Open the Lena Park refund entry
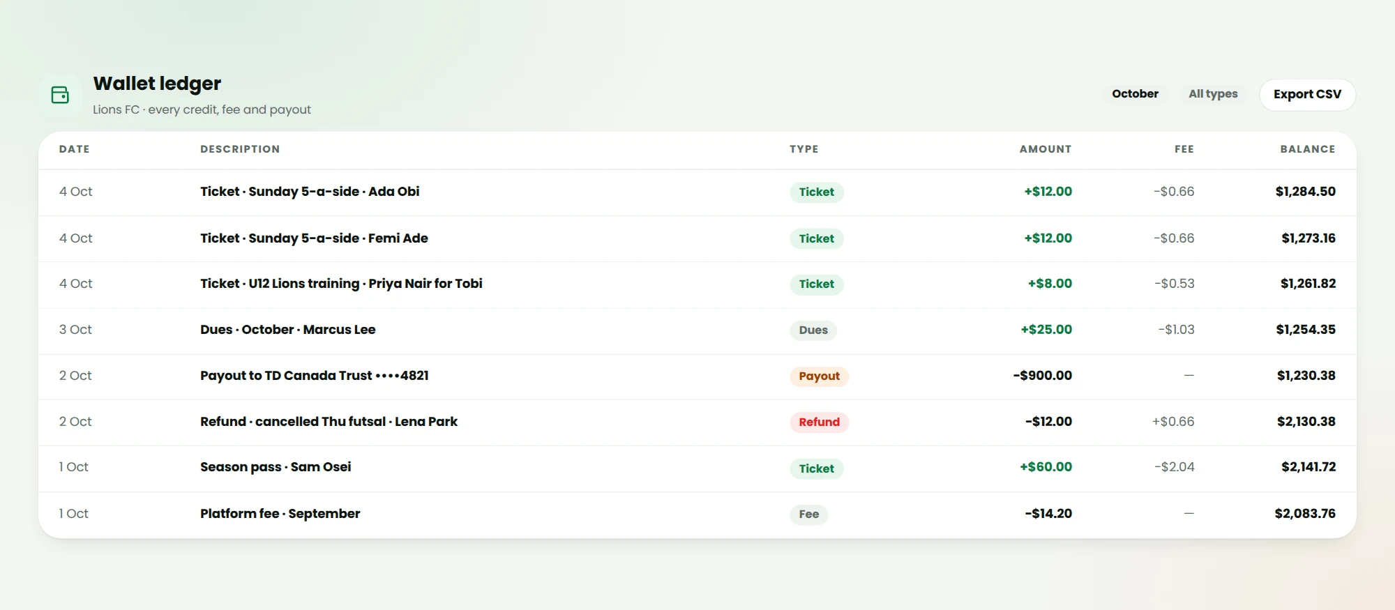Screen dimensions: 1395x610 (697, 422)
